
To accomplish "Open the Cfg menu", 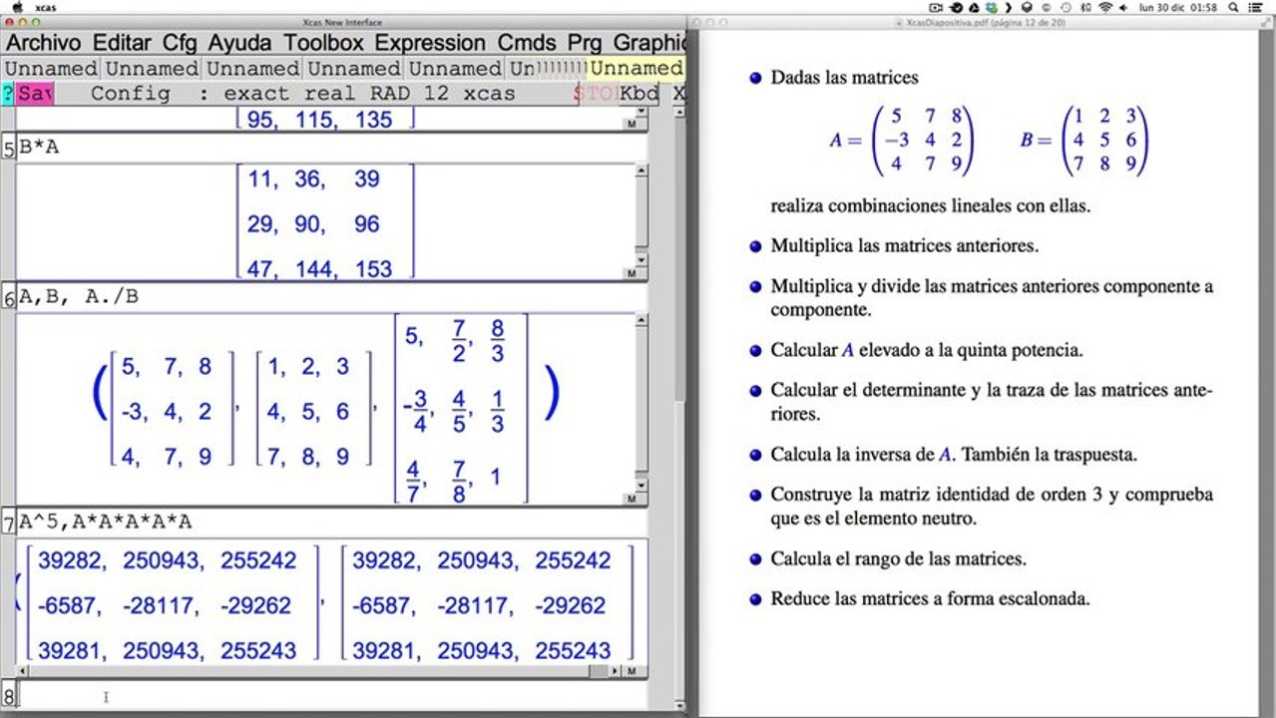I will pos(180,43).
